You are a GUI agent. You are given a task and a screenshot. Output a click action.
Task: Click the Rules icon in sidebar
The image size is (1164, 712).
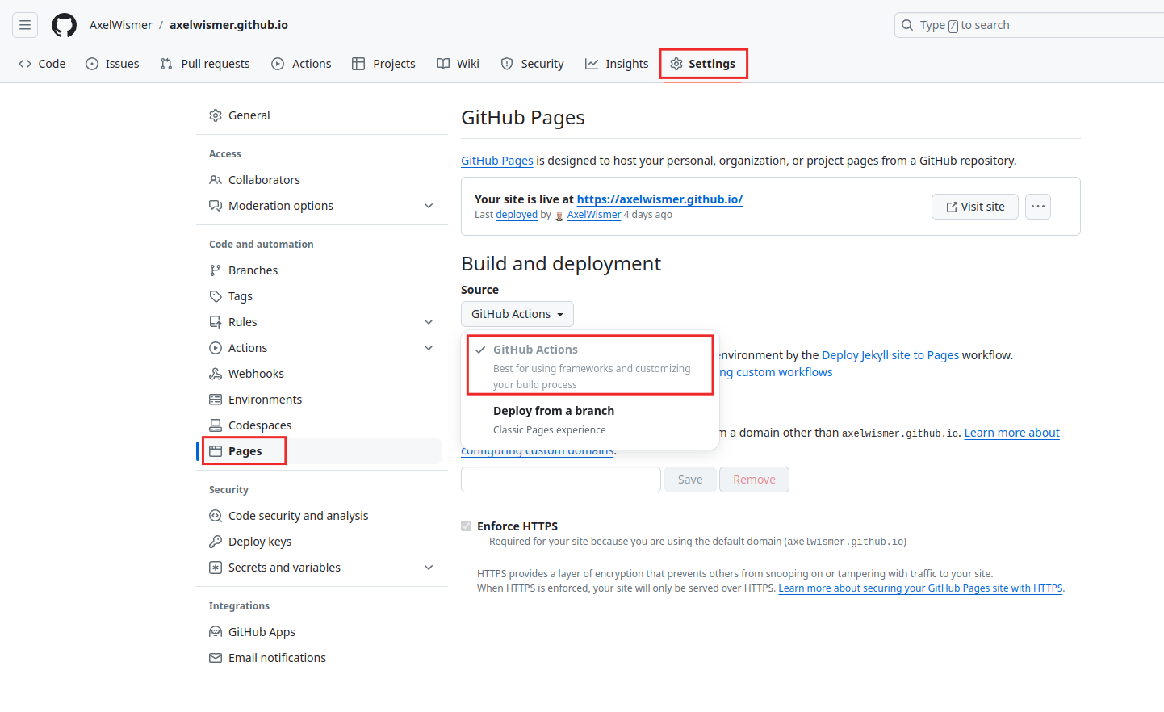pos(216,322)
